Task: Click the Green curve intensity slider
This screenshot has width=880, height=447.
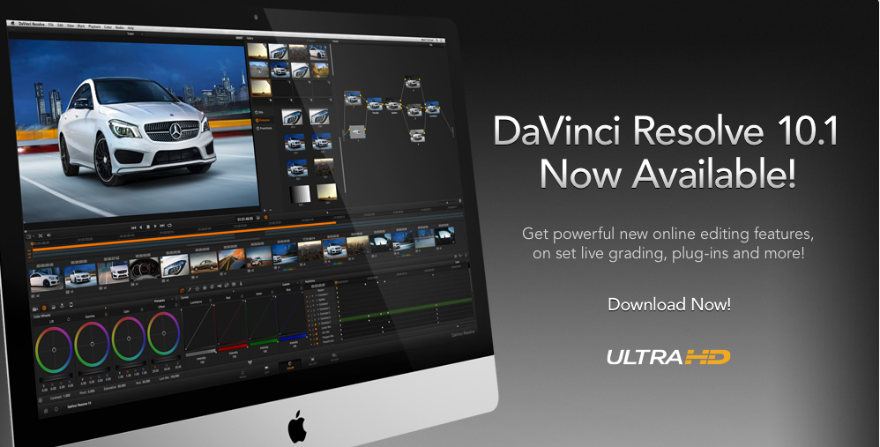Action: click(x=264, y=342)
